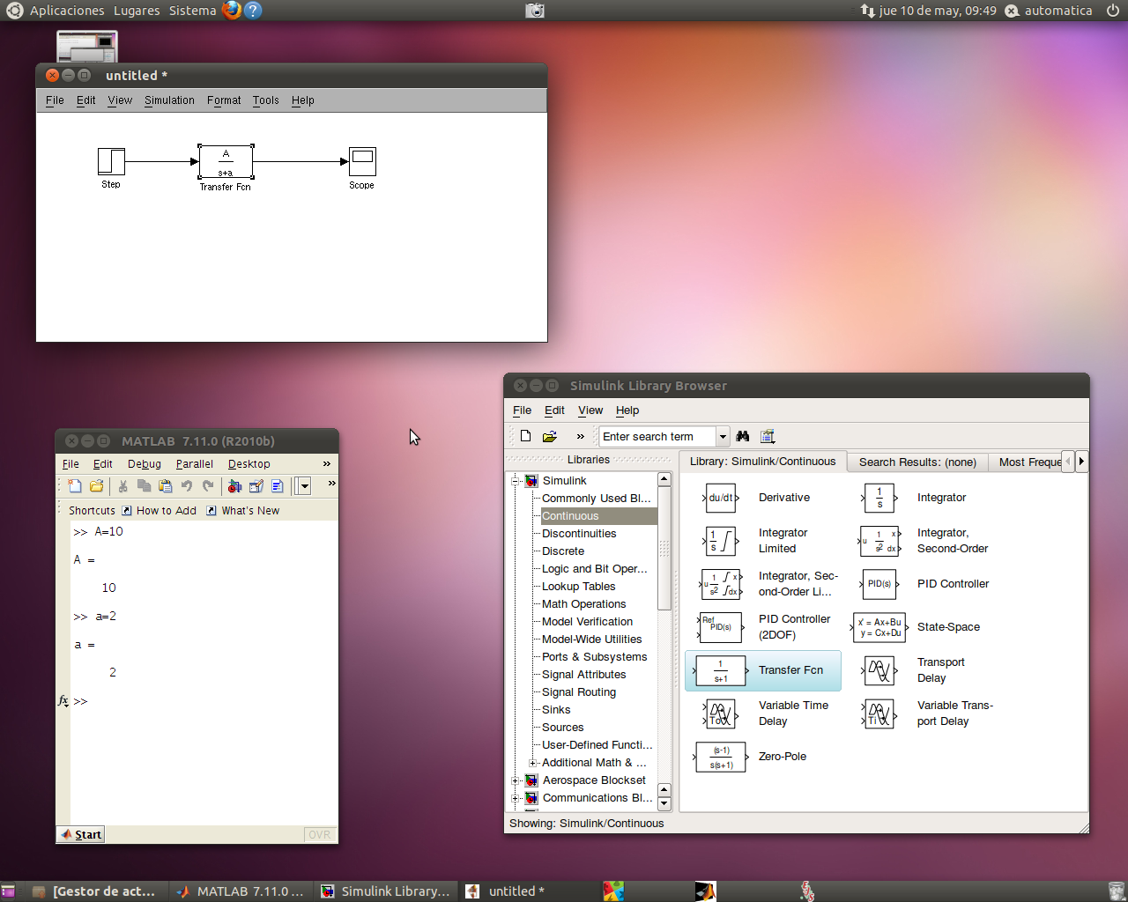Click the Transfer Fcn block in the model
The width and height of the screenshot is (1128, 902).
226,161
